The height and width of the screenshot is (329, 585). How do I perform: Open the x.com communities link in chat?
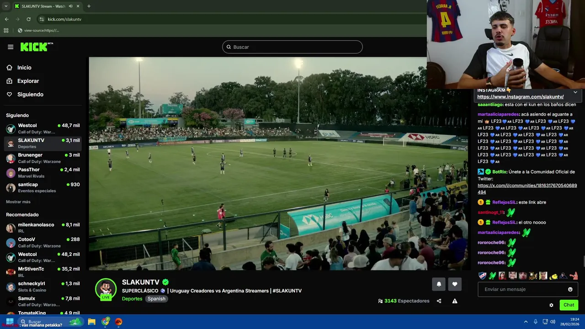tap(527, 189)
